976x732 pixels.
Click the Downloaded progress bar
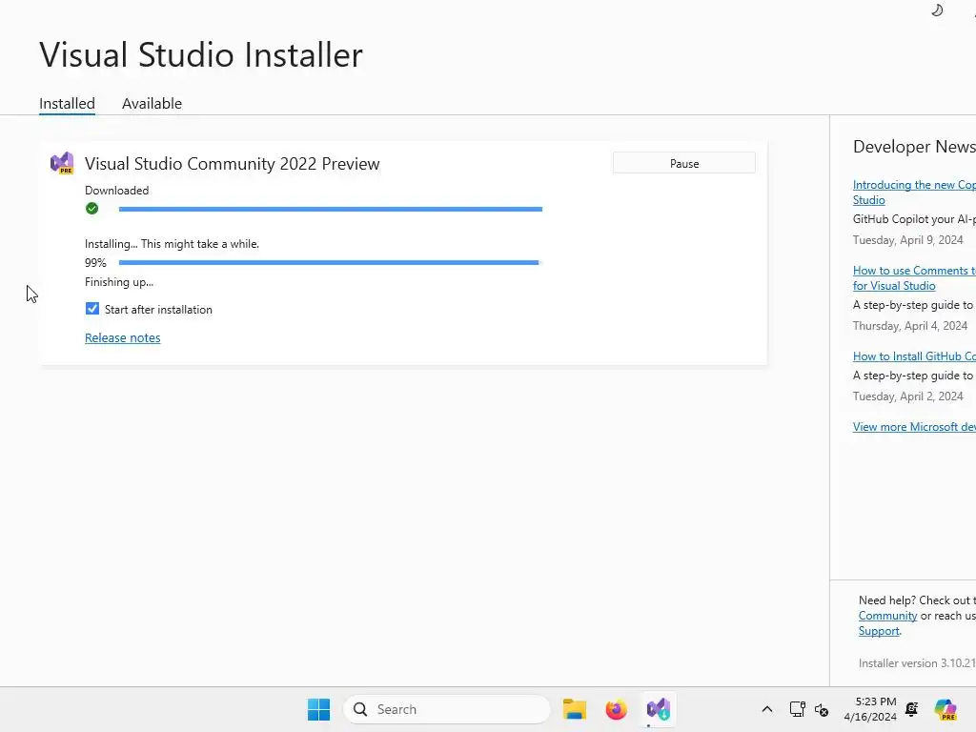(331, 209)
